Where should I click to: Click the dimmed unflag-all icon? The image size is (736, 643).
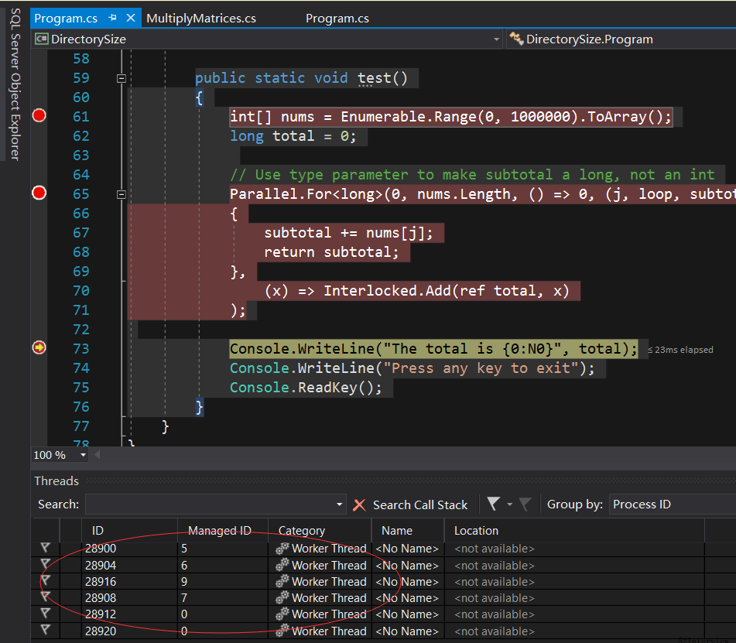[x=525, y=504]
